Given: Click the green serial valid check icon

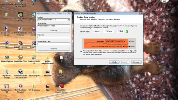Looking at the screenshot, I should (x=127, y=31).
